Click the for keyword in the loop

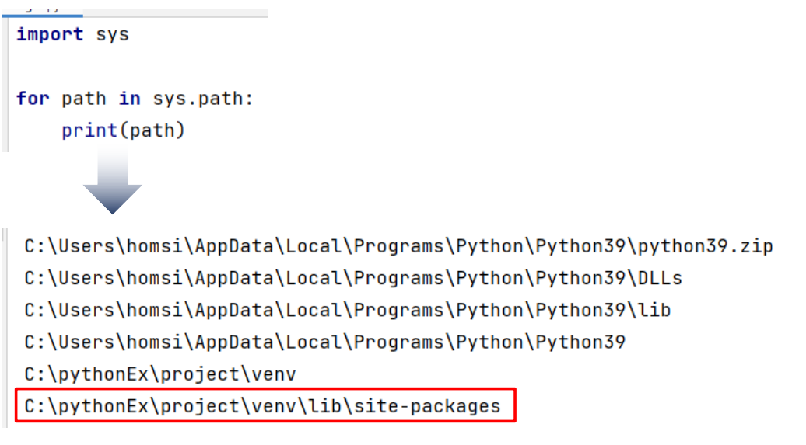(x=33, y=98)
